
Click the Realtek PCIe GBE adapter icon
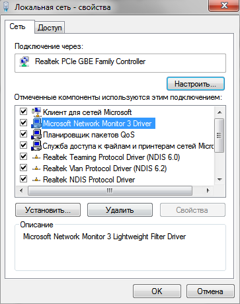pos(24,61)
